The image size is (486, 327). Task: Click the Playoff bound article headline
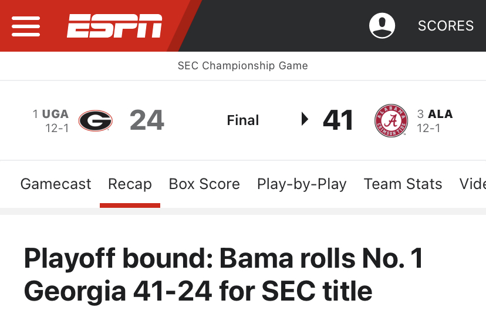pos(224,275)
